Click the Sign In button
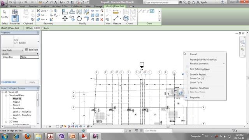Viewport: 249px width, 140px height. [202, 2]
